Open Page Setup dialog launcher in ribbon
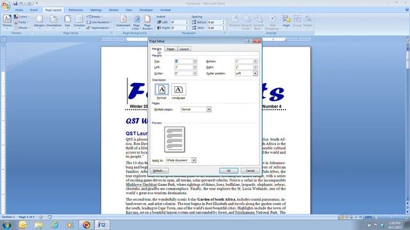The height and width of the screenshot is (230, 410). point(111,33)
